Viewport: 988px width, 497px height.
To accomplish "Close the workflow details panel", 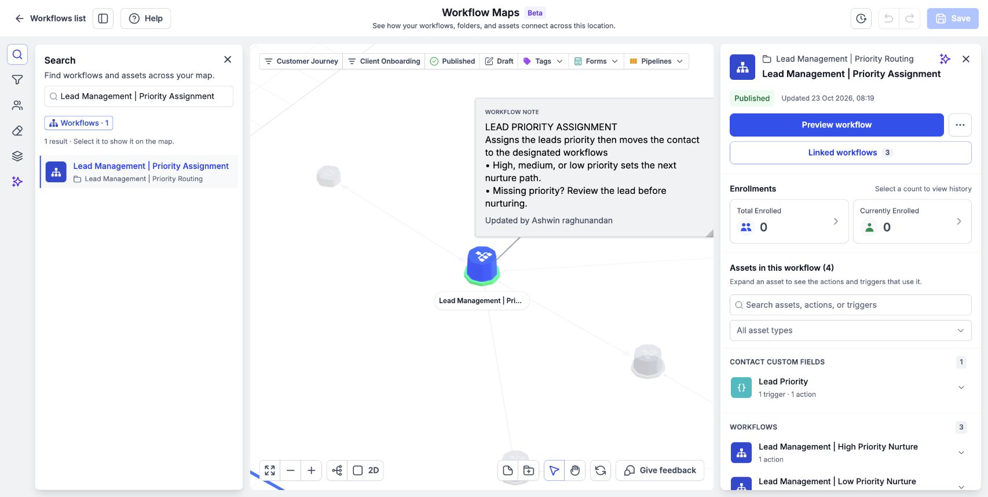I will [966, 59].
